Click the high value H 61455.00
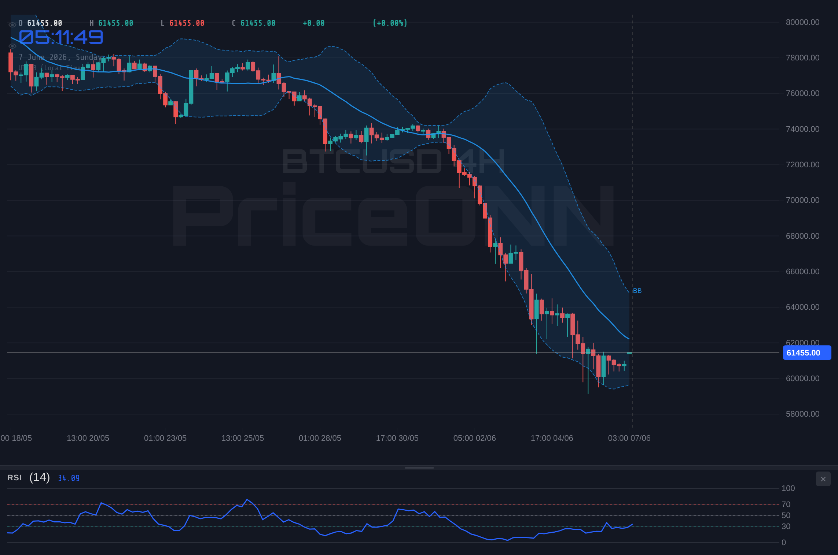 pos(111,23)
